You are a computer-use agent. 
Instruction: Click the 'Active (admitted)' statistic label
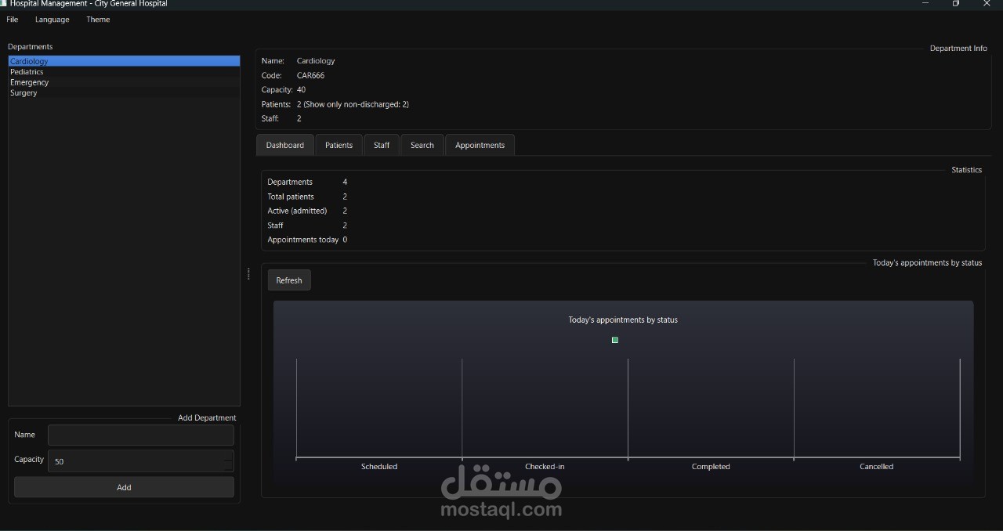[297, 211]
